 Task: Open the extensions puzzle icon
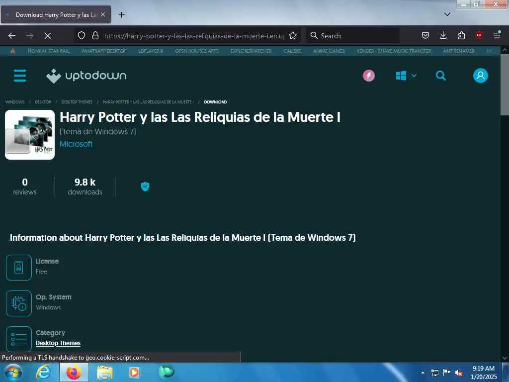pyautogui.click(x=461, y=35)
